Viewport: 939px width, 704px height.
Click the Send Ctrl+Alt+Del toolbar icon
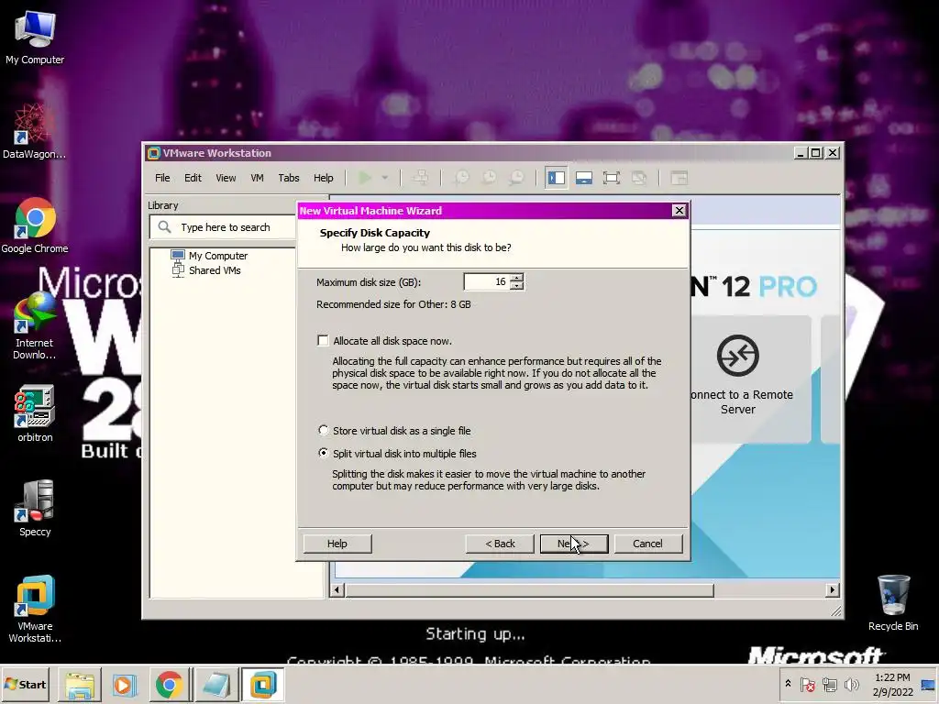421,178
